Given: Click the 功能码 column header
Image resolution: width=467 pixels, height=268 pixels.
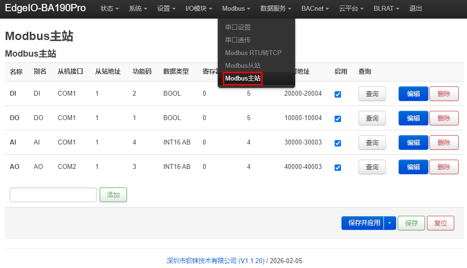Looking at the screenshot, I should click(x=142, y=71).
